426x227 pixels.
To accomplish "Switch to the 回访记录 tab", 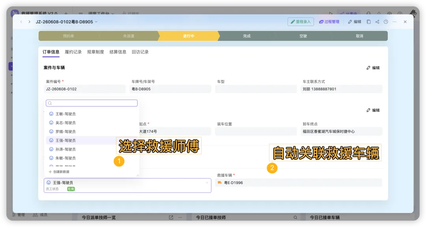I will [x=140, y=52].
